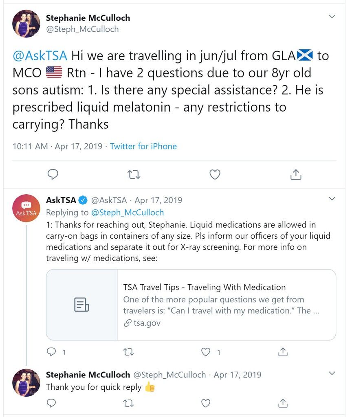This screenshot has width=352, height=417.
Task: View the AskTSA profile avatar
Action: click(26, 208)
